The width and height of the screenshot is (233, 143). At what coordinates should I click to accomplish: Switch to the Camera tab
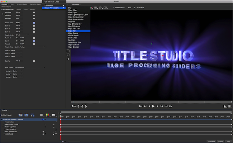click(19, 10)
